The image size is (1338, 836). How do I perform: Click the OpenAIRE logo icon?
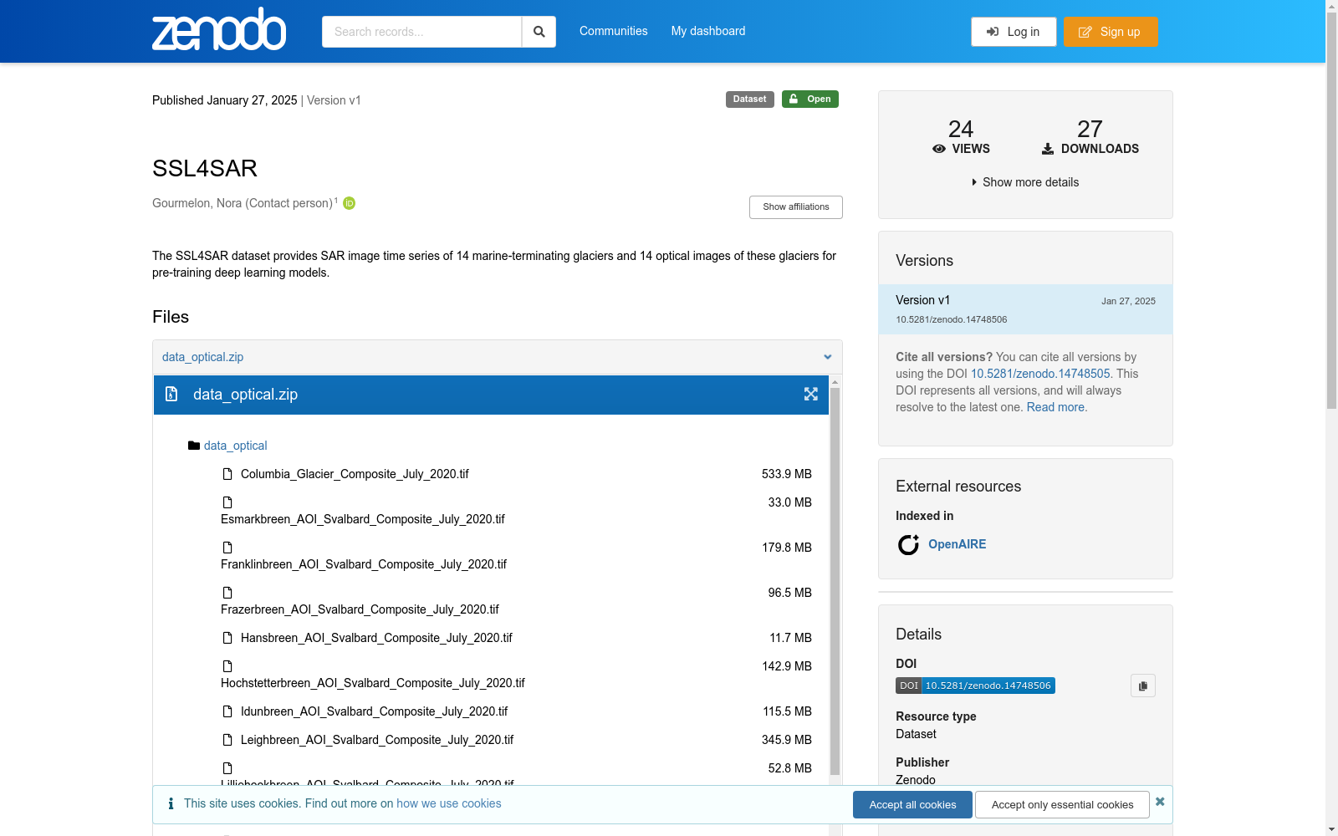point(908,545)
